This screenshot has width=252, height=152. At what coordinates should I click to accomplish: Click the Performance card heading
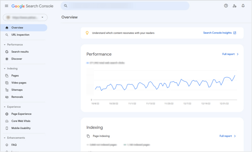coord(99,54)
